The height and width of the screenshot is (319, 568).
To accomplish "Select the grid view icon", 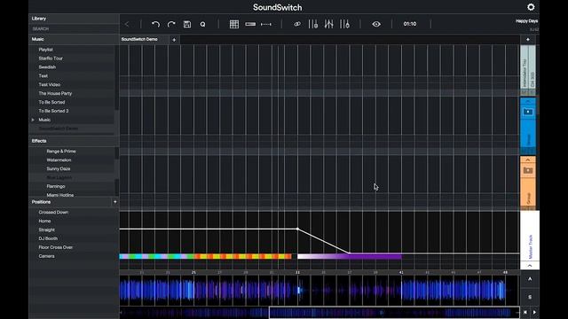I will [234, 24].
